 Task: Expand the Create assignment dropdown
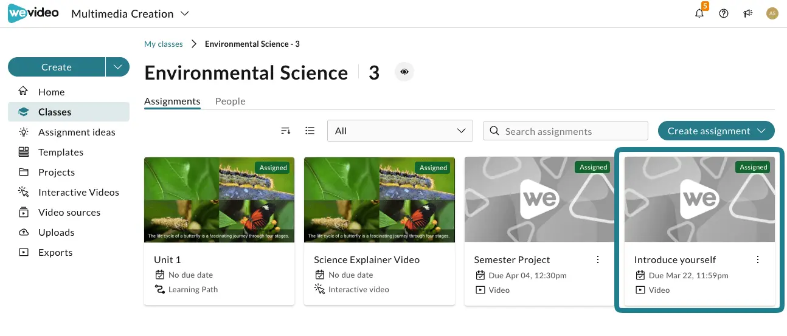click(x=761, y=131)
